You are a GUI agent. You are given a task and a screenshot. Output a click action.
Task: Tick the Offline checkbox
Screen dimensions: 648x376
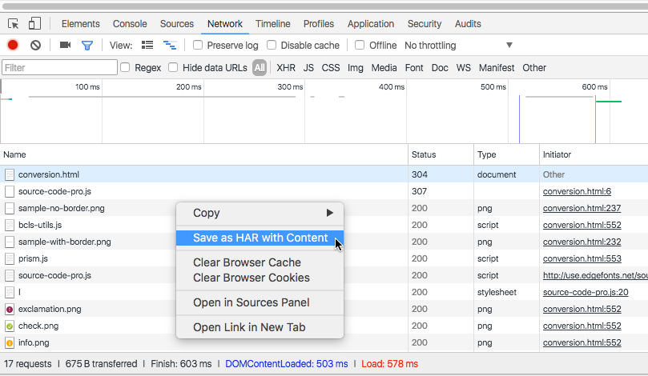pos(360,46)
